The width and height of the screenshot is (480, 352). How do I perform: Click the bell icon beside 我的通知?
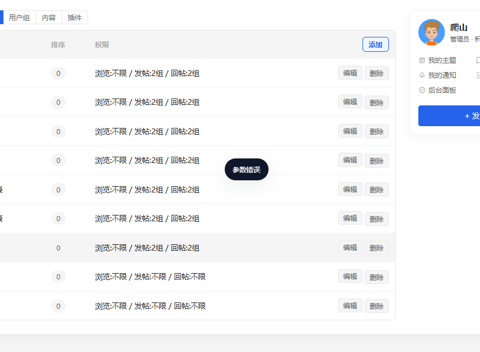point(422,75)
